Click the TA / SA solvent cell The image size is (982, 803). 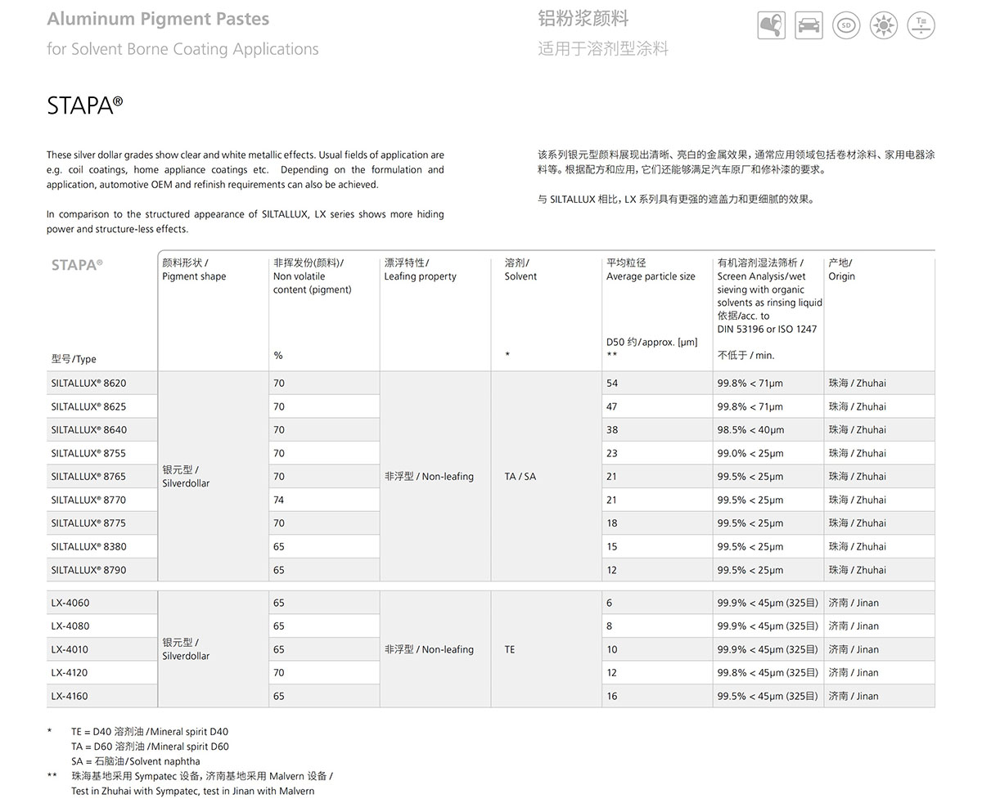tap(520, 476)
